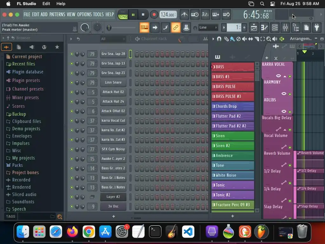Toggle the link icon in toolbar

[176, 27]
